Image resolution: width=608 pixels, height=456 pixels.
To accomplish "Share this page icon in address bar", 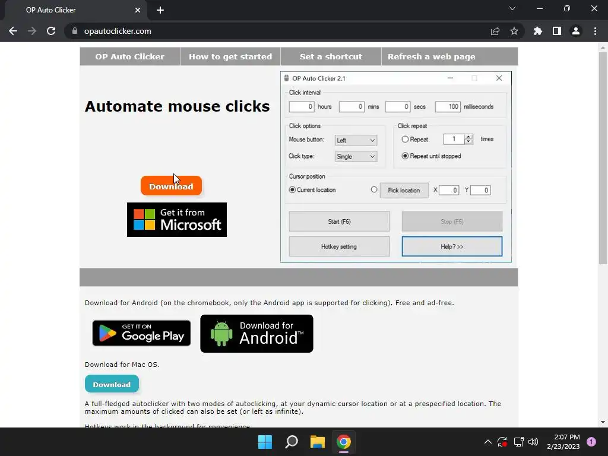I will point(495,31).
